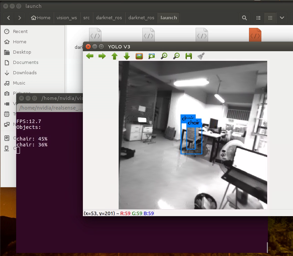Click terminal scrollbar handle
The image size is (293, 256).
[x=267, y=247]
